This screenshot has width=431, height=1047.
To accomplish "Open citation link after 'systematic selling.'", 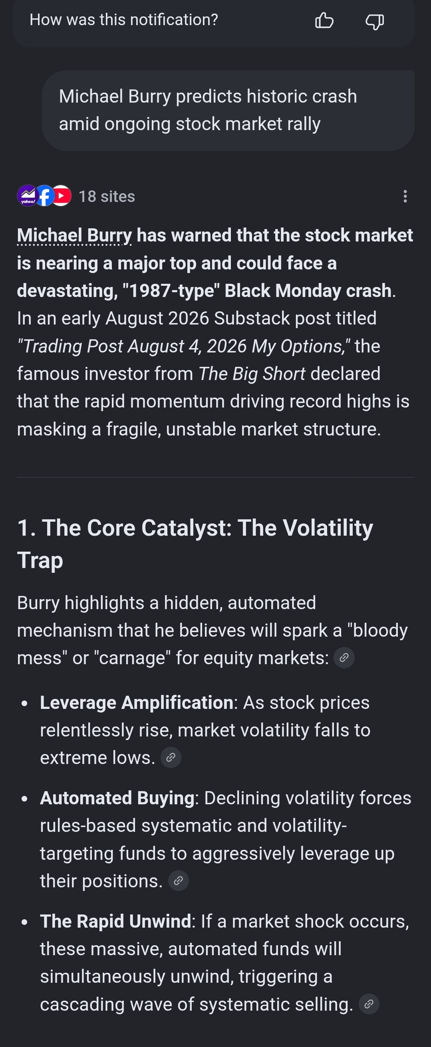I will click(x=369, y=1004).
